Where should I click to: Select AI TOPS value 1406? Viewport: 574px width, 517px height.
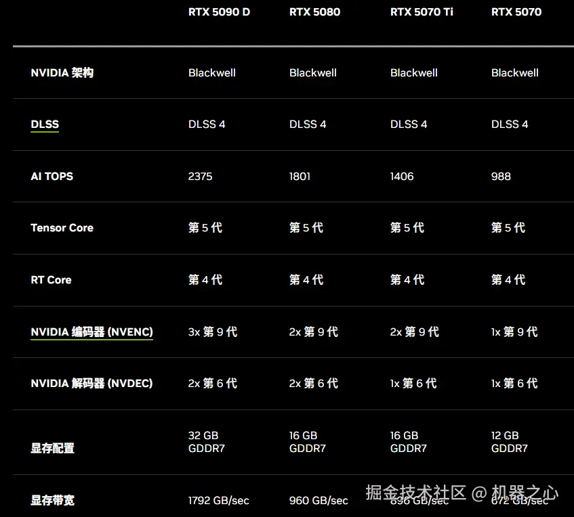pos(402,176)
